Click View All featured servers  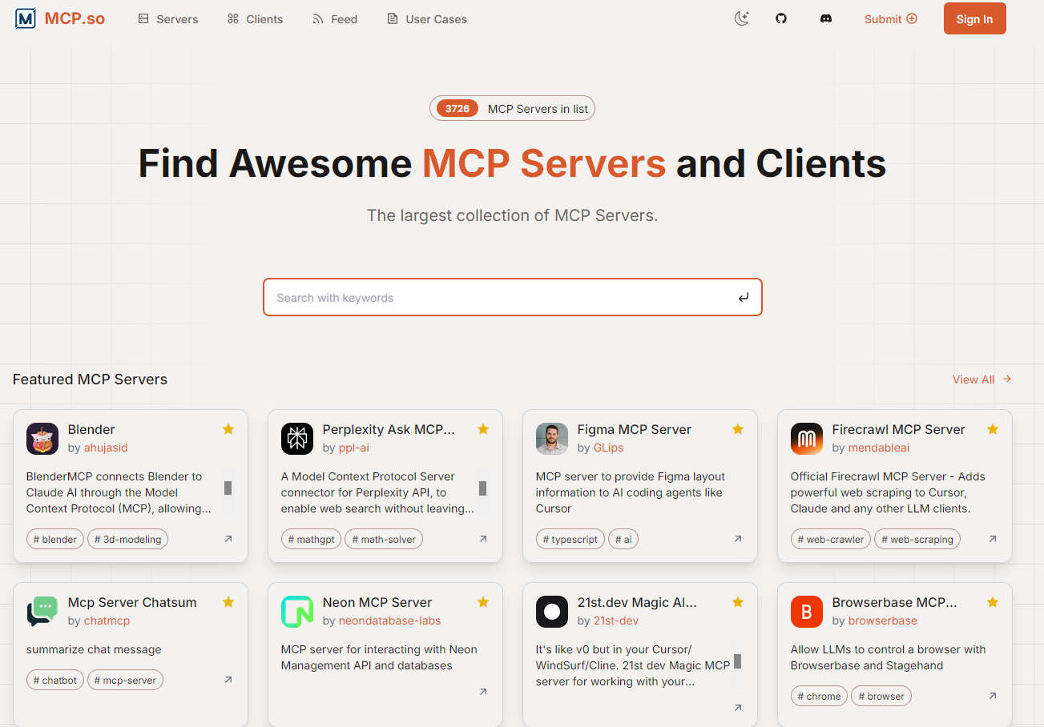982,380
